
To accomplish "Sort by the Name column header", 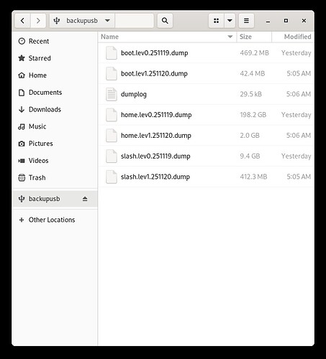I will tap(167, 37).
